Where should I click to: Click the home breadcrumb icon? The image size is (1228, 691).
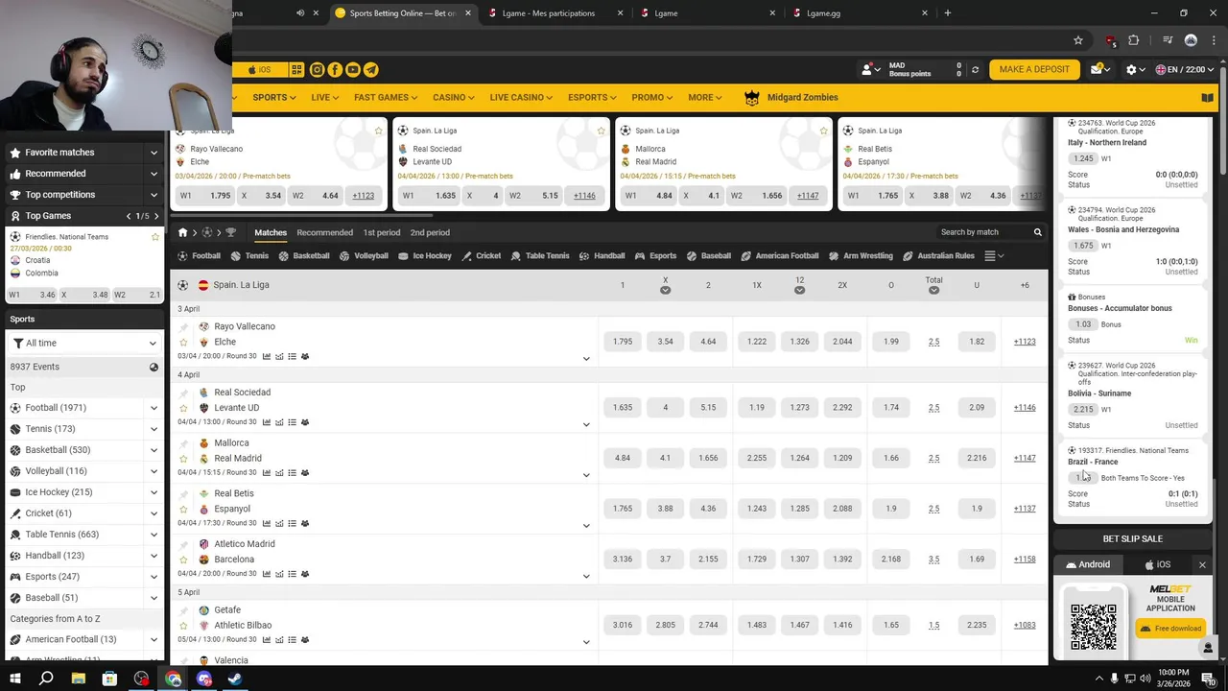pyautogui.click(x=182, y=232)
